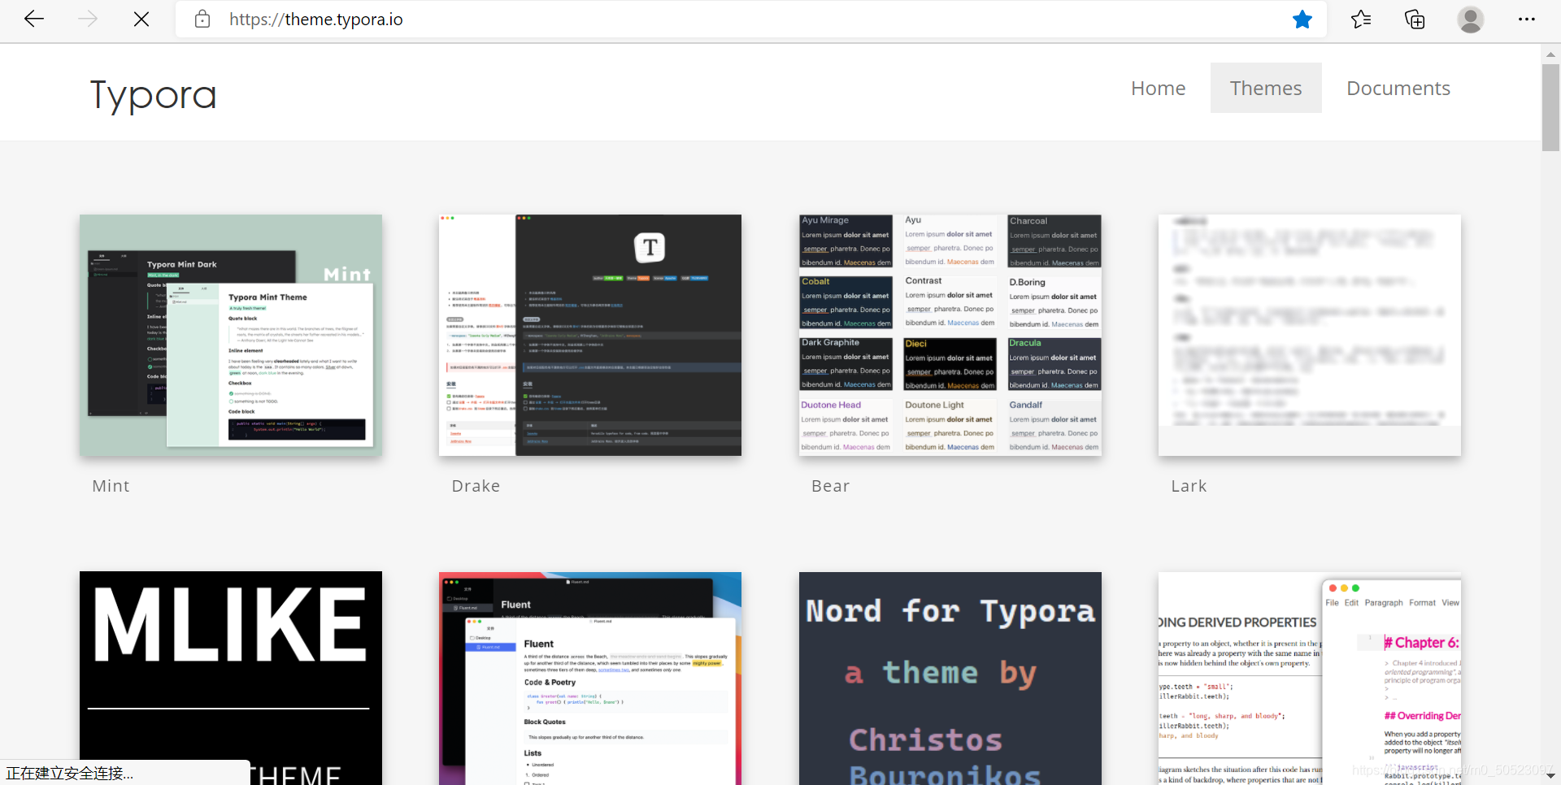
Task: Open the Bear theme thumbnail
Action: point(950,335)
